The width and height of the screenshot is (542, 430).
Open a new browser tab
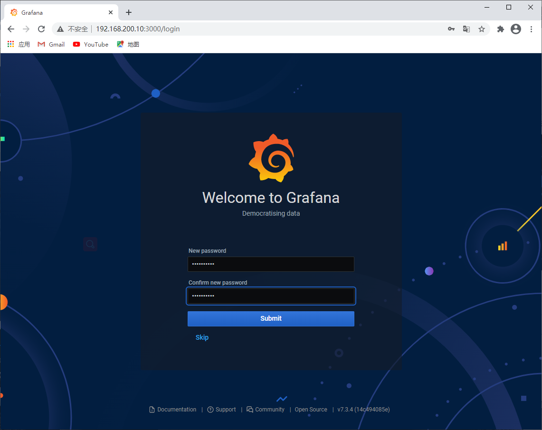(129, 12)
